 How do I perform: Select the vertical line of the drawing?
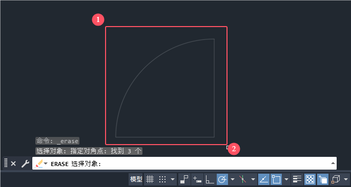tap(214, 88)
